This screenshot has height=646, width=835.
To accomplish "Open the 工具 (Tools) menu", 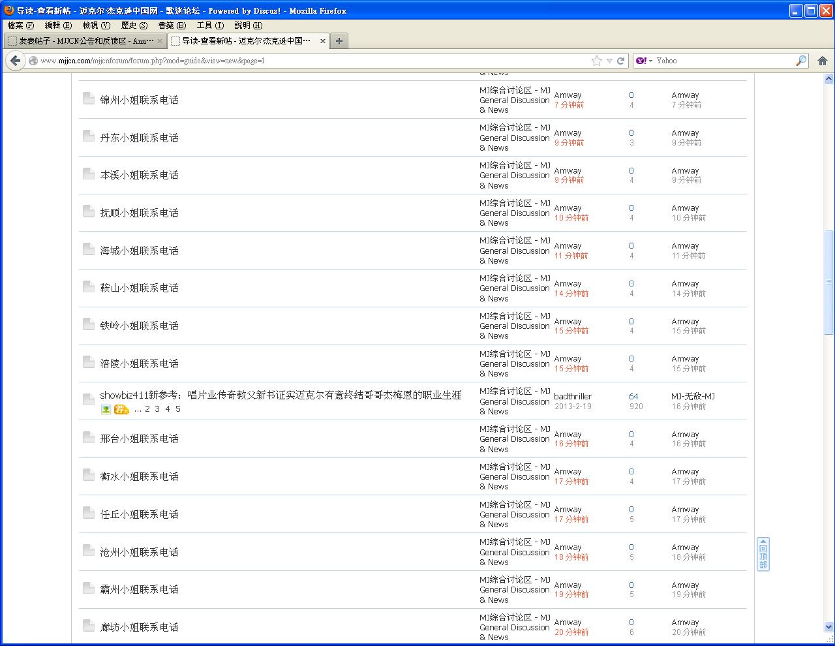I will click(x=210, y=25).
